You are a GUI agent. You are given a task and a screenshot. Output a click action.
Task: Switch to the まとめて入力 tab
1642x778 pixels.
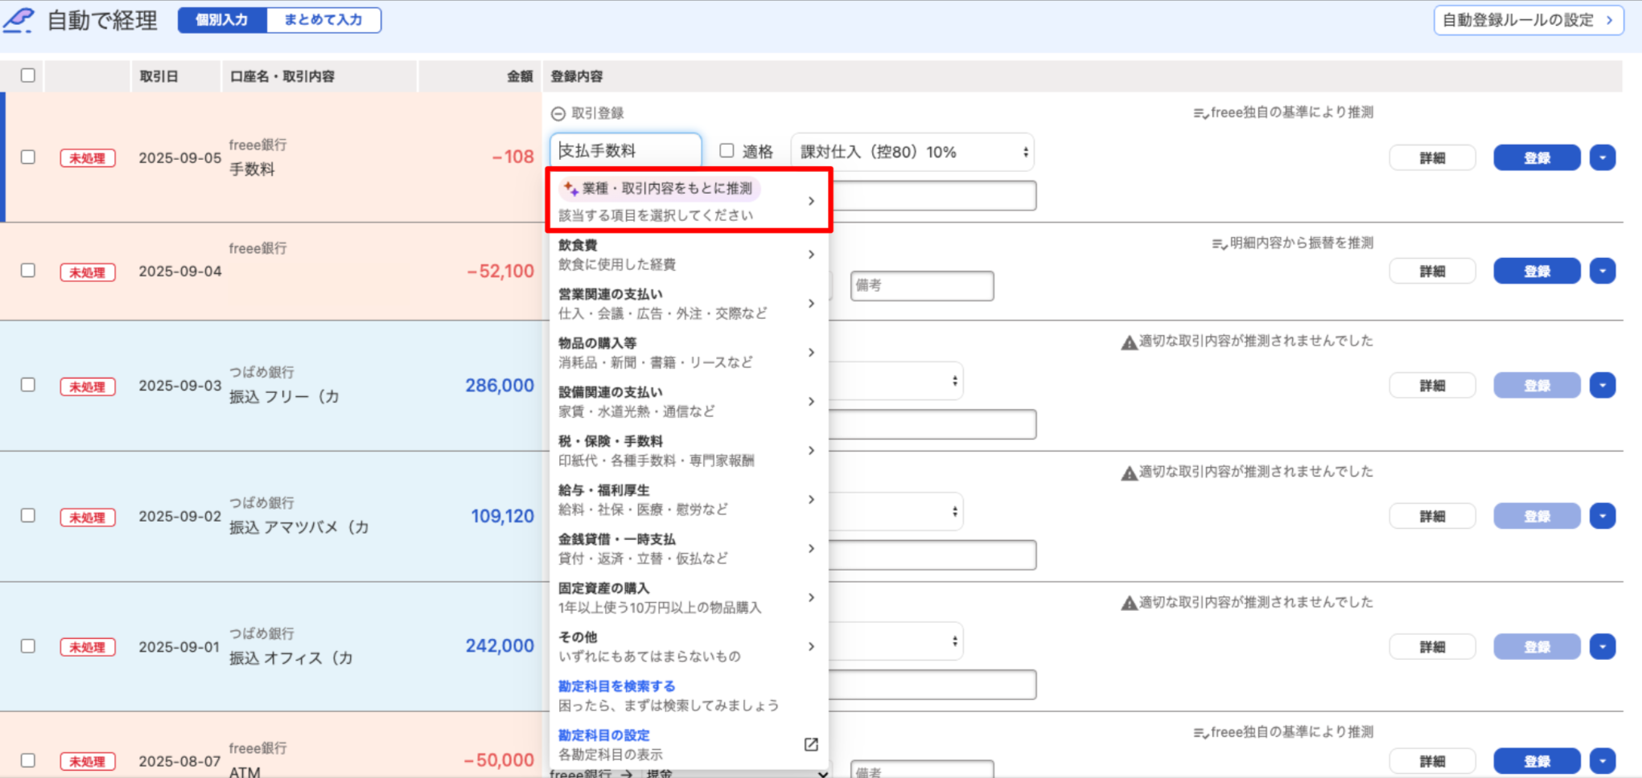pyautogui.click(x=323, y=20)
